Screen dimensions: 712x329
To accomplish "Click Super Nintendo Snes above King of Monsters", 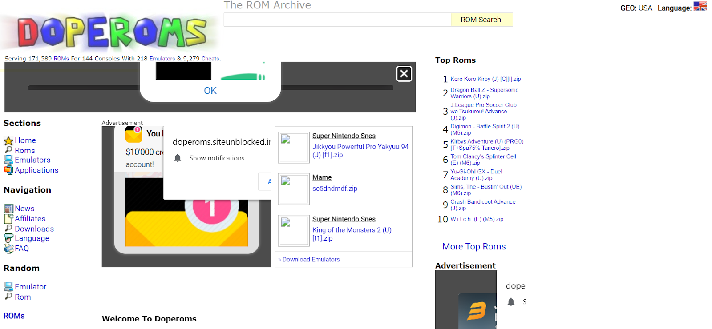I will tap(344, 219).
